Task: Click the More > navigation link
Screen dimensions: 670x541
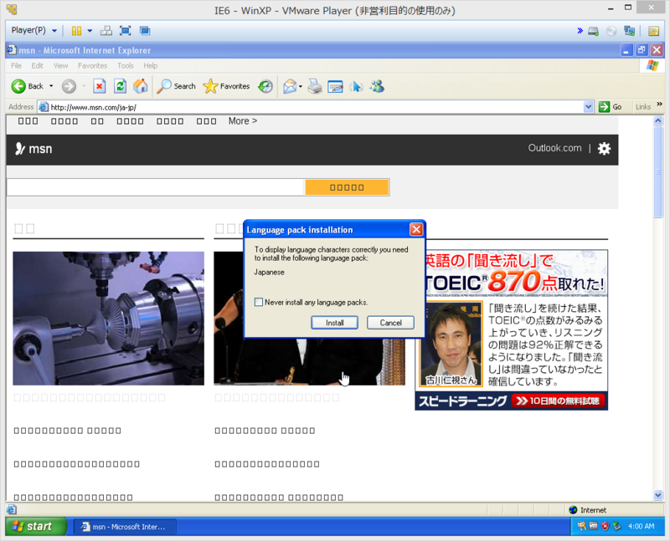Action: tap(243, 121)
